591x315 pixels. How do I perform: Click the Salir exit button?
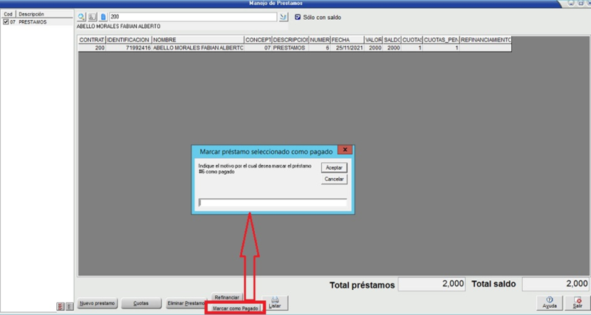click(x=577, y=302)
